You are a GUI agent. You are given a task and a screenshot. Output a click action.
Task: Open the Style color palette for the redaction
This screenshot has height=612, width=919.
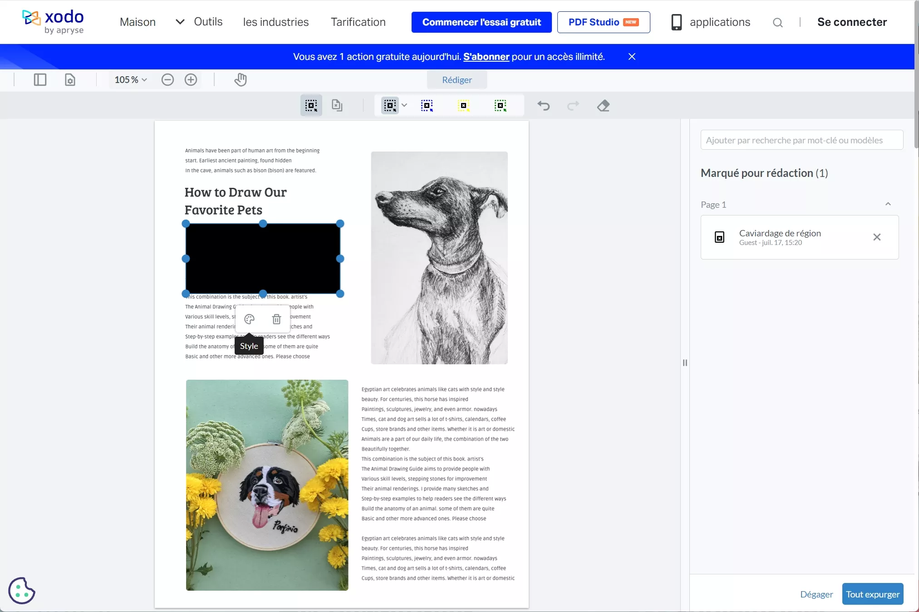249,319
